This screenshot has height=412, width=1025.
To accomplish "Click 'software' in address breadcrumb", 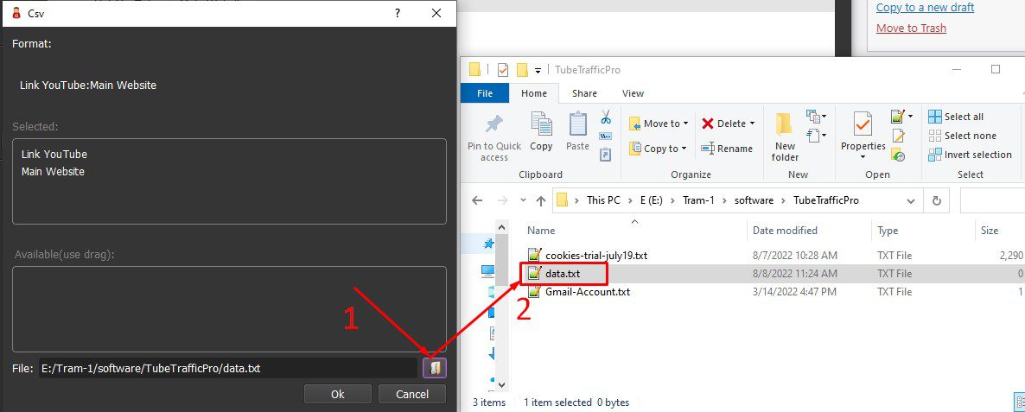I will coord(753,200).
